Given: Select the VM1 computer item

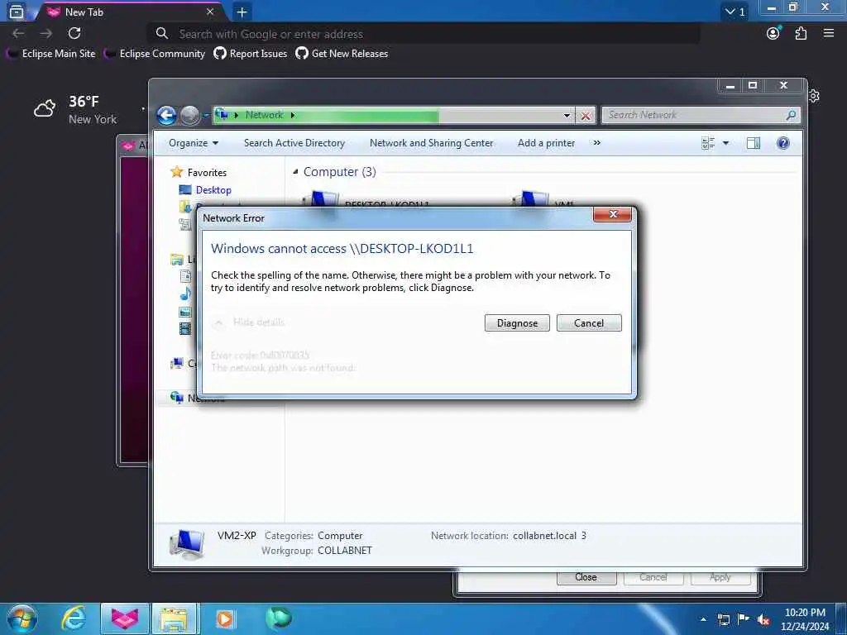Looking at the screenshot, I should coord(542,200).
